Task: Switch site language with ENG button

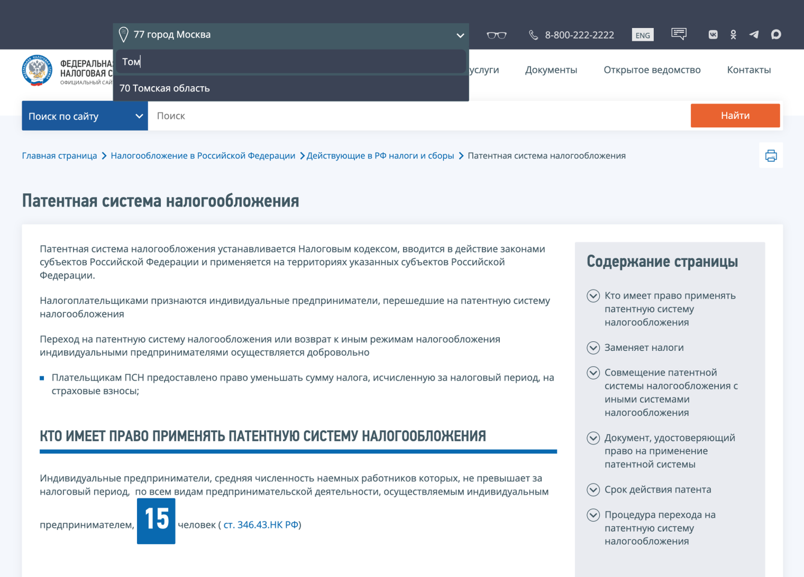Action: (642, 34)
